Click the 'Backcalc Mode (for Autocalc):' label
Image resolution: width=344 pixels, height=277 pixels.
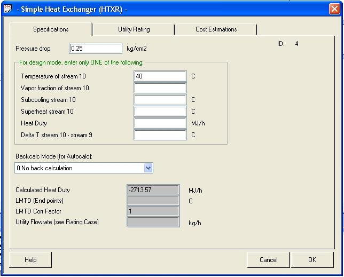point(54,156)
